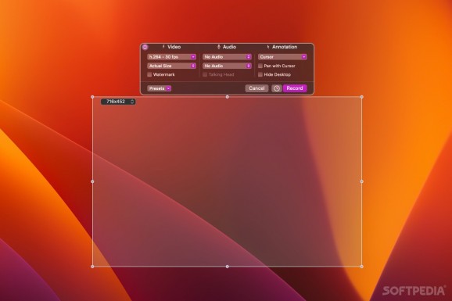Click the Audio microphone icon
The width and height of the screenshot is (452, 301).
pyautogui.click(x=219, y=47)
